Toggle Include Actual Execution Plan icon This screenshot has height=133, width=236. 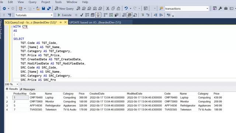point(105,15)
